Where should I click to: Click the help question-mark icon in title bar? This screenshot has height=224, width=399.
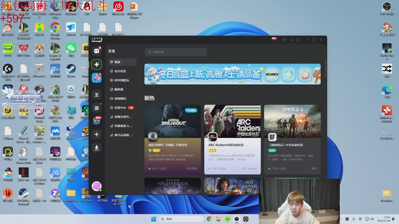(x=298, y=40)
